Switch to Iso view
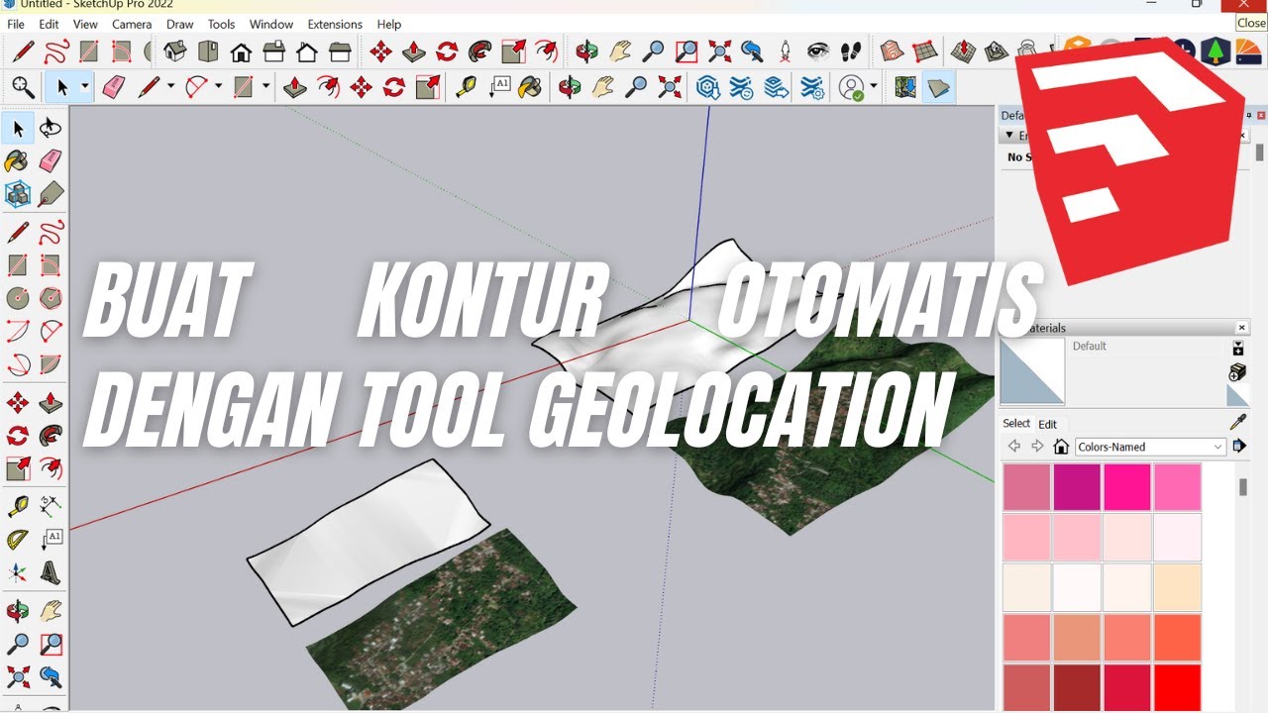 [x=175, y=51]
